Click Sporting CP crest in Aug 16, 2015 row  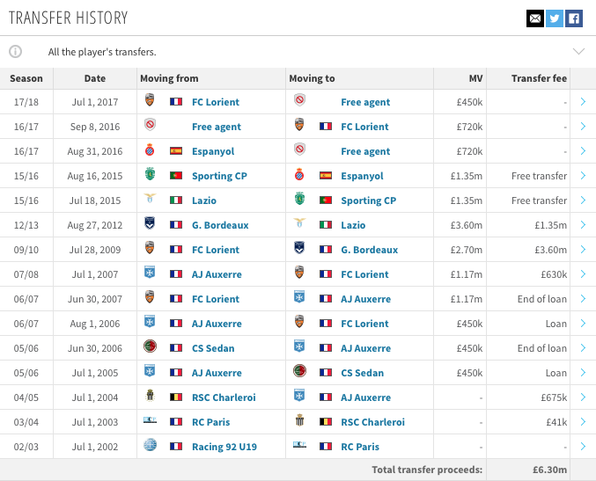(x=150, y=175)
